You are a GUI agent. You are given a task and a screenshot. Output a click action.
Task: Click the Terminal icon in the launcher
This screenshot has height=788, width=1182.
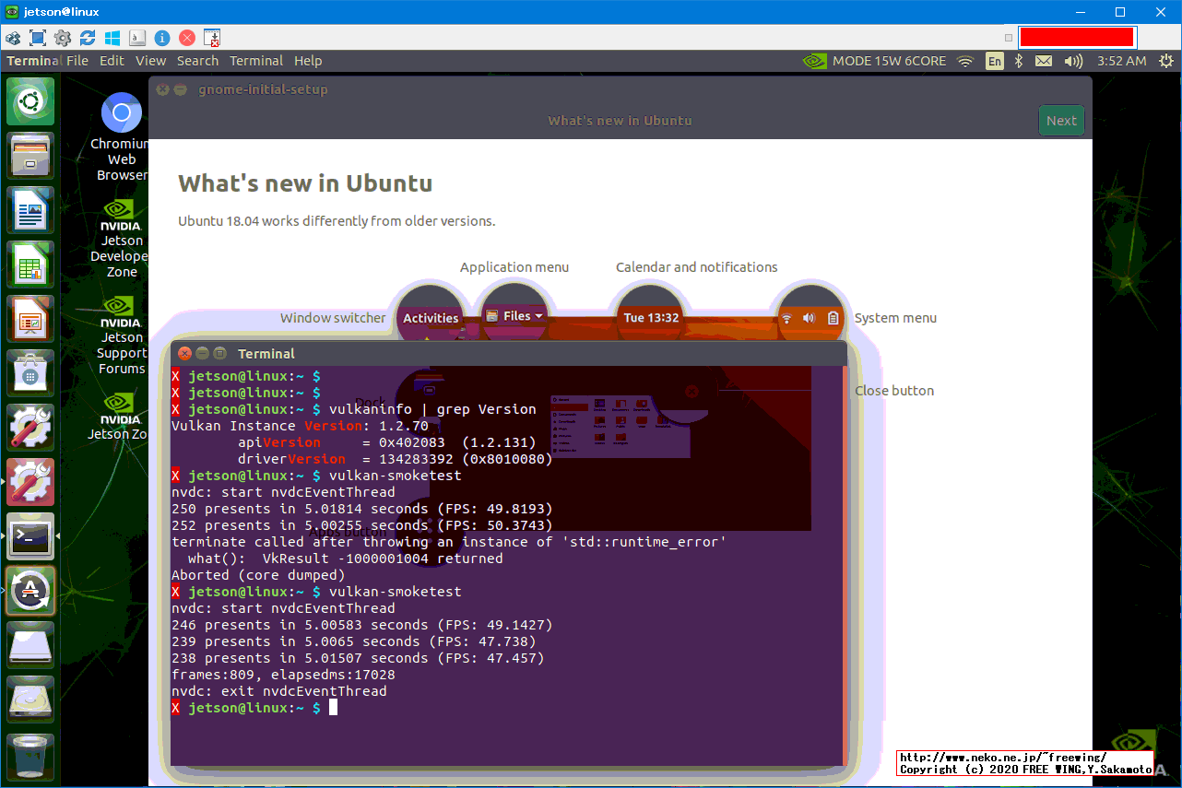[30, 536]
